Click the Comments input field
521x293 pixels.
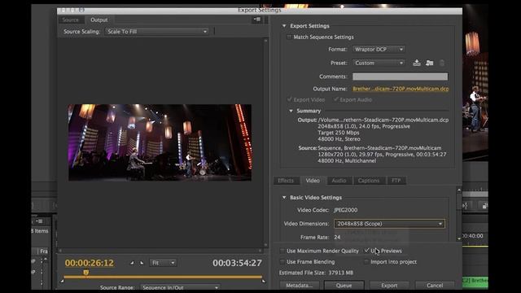pyautogui.click(x=400, y=77)
